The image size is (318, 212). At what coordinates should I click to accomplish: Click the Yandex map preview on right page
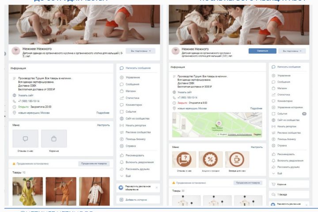point(217,125)
